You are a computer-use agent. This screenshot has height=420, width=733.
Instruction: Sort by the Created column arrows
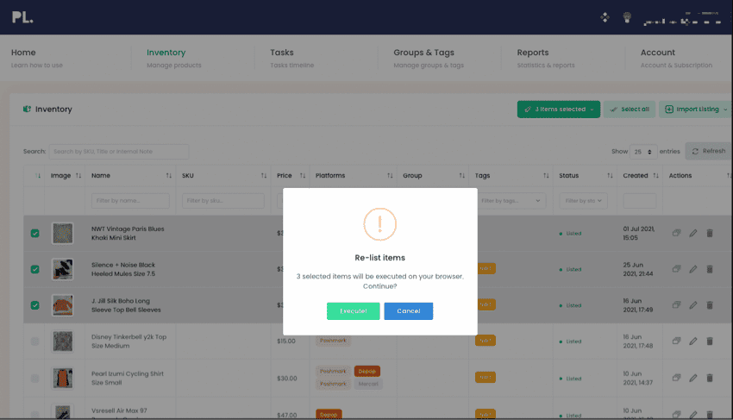(x=656, y=175)
